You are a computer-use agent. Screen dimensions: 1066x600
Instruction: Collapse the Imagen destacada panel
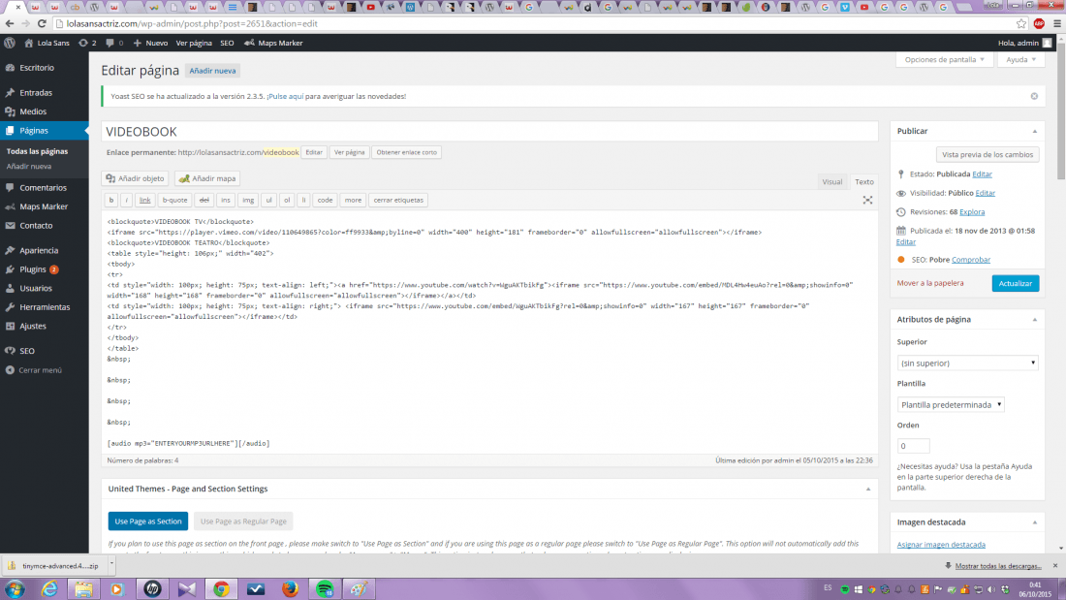[x=1035, y=522]
